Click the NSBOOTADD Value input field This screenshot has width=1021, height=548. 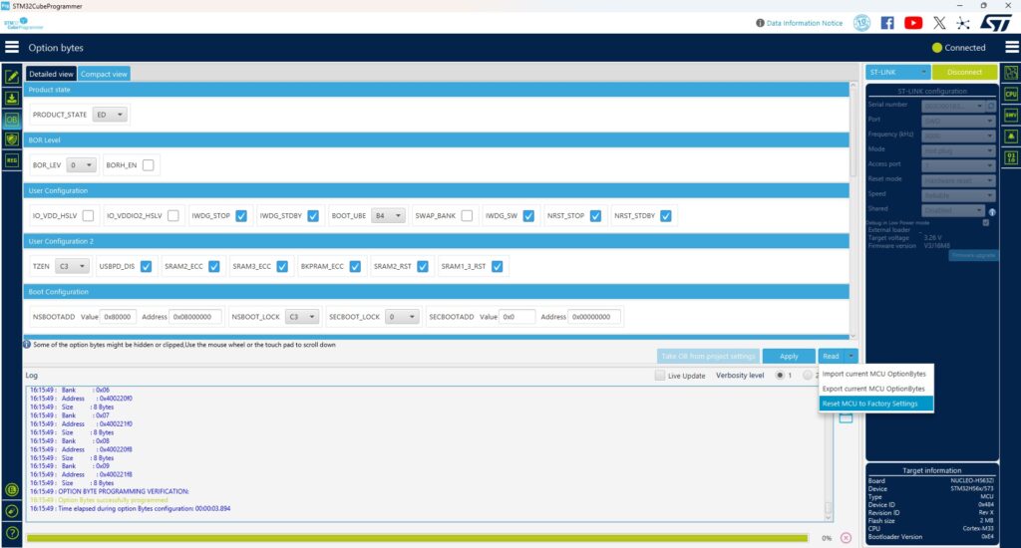[118, 317]
